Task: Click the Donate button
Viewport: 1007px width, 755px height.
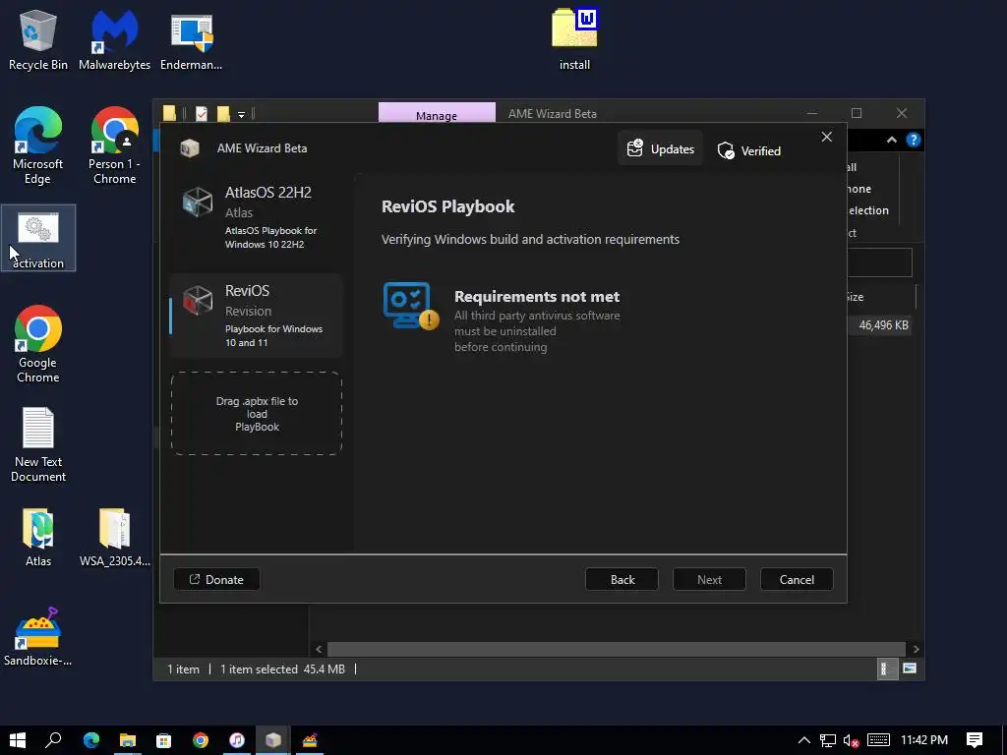Action: click(217, 579)
